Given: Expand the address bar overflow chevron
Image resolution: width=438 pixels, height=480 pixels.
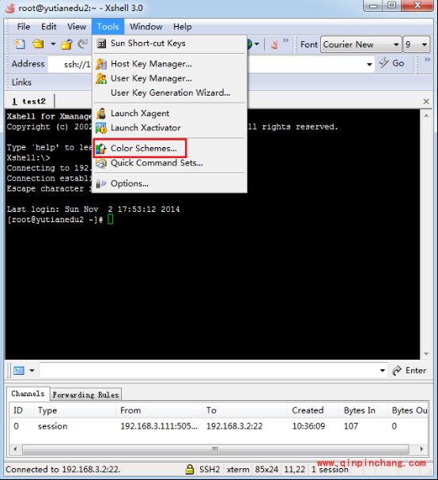Looking at the screenshot, I should 427,59.
